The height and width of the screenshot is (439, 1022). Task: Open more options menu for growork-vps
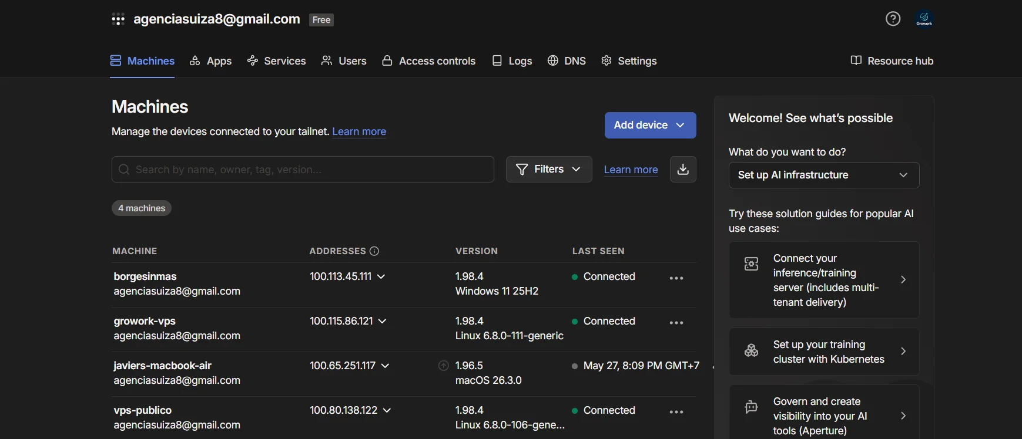click(676, 323)
